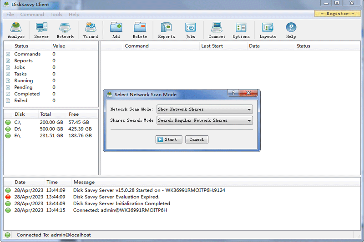Open the Help menu
This screenshot has height=242, width=364.
click(74, 15)
